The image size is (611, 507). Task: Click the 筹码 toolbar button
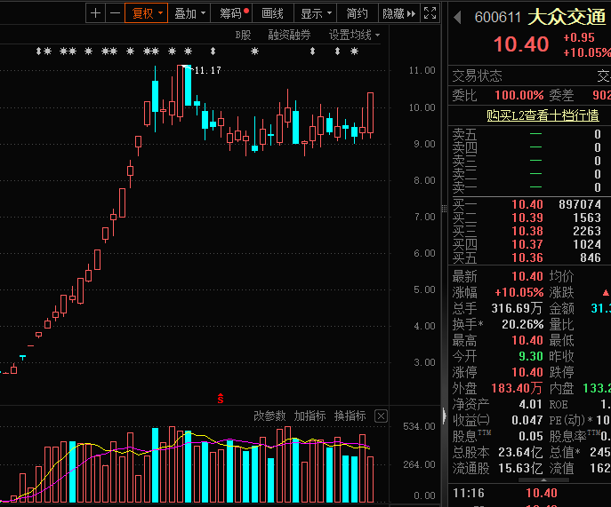231,13
